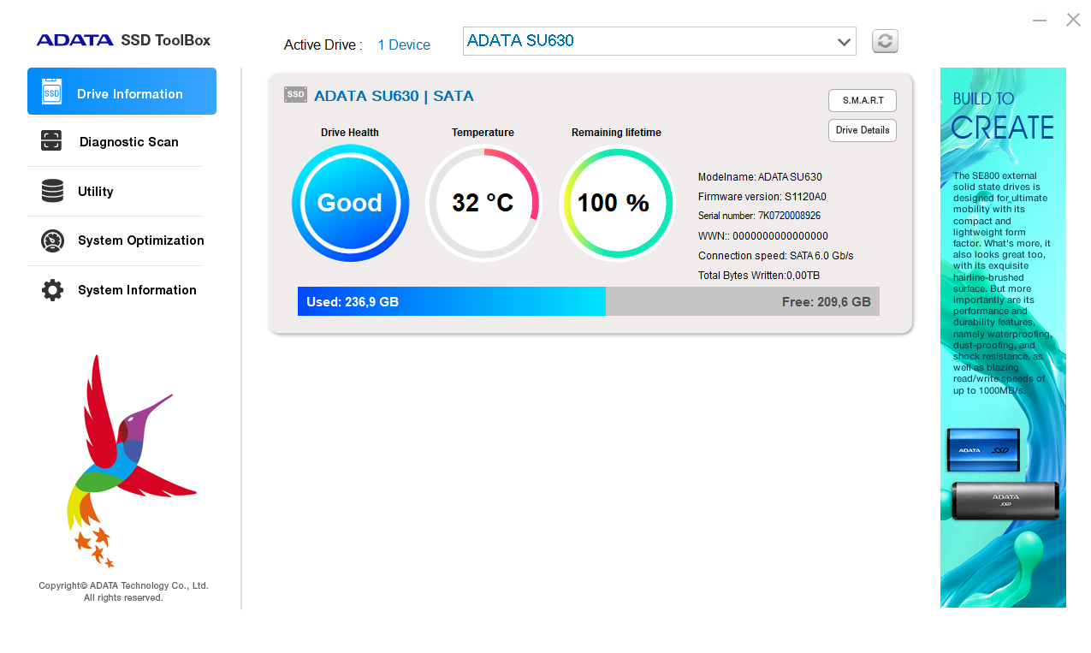
Task: Minimize the ToolBox window
Action: click(x=1040, y=20)
